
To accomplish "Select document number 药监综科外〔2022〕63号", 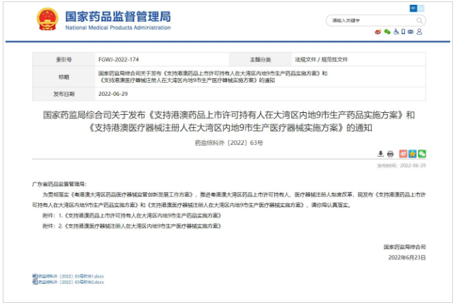I will (229, 143).
